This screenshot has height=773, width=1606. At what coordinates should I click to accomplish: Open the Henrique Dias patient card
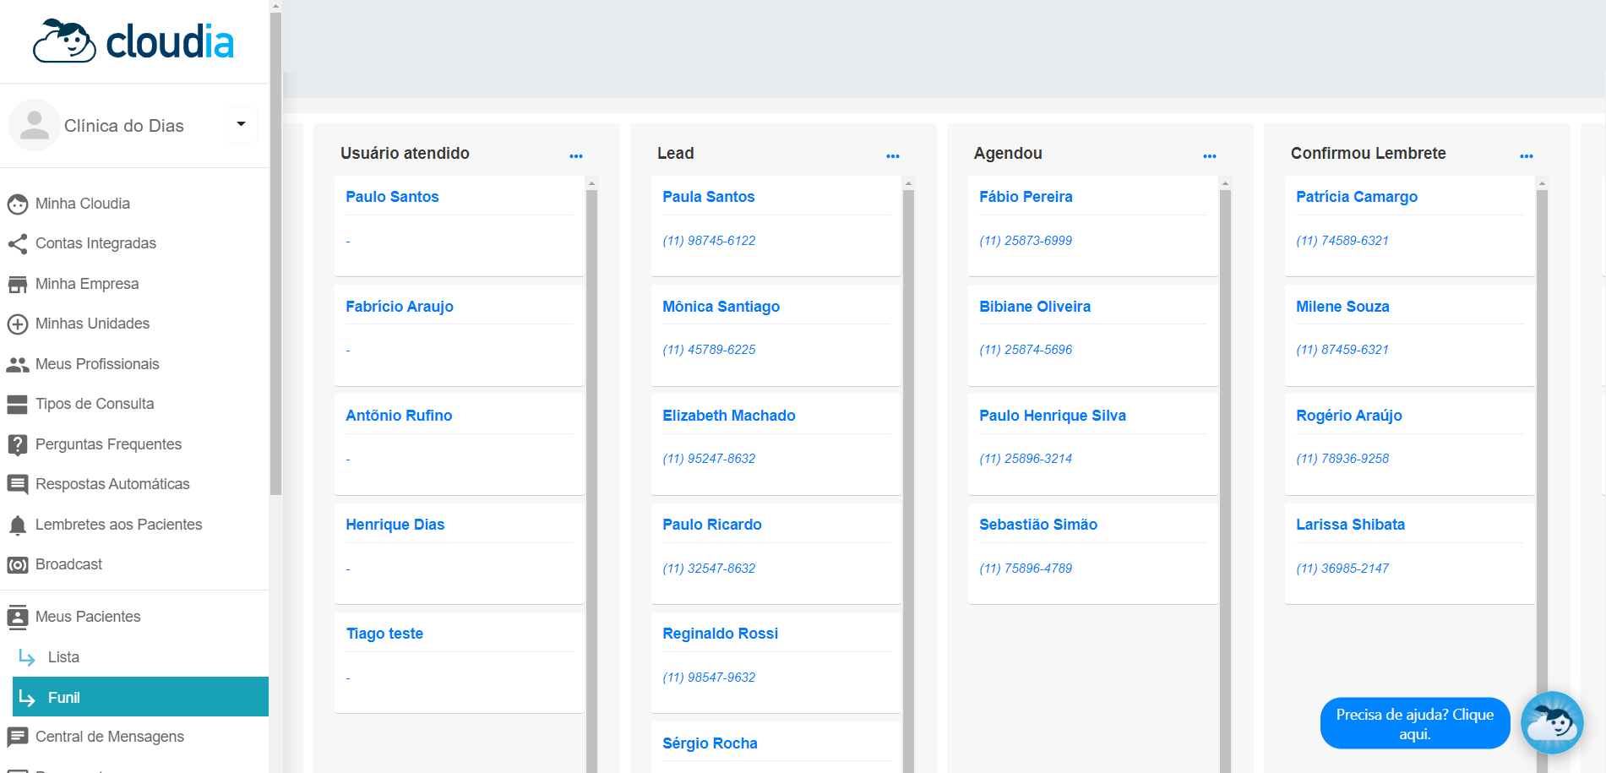click(460, 553)
